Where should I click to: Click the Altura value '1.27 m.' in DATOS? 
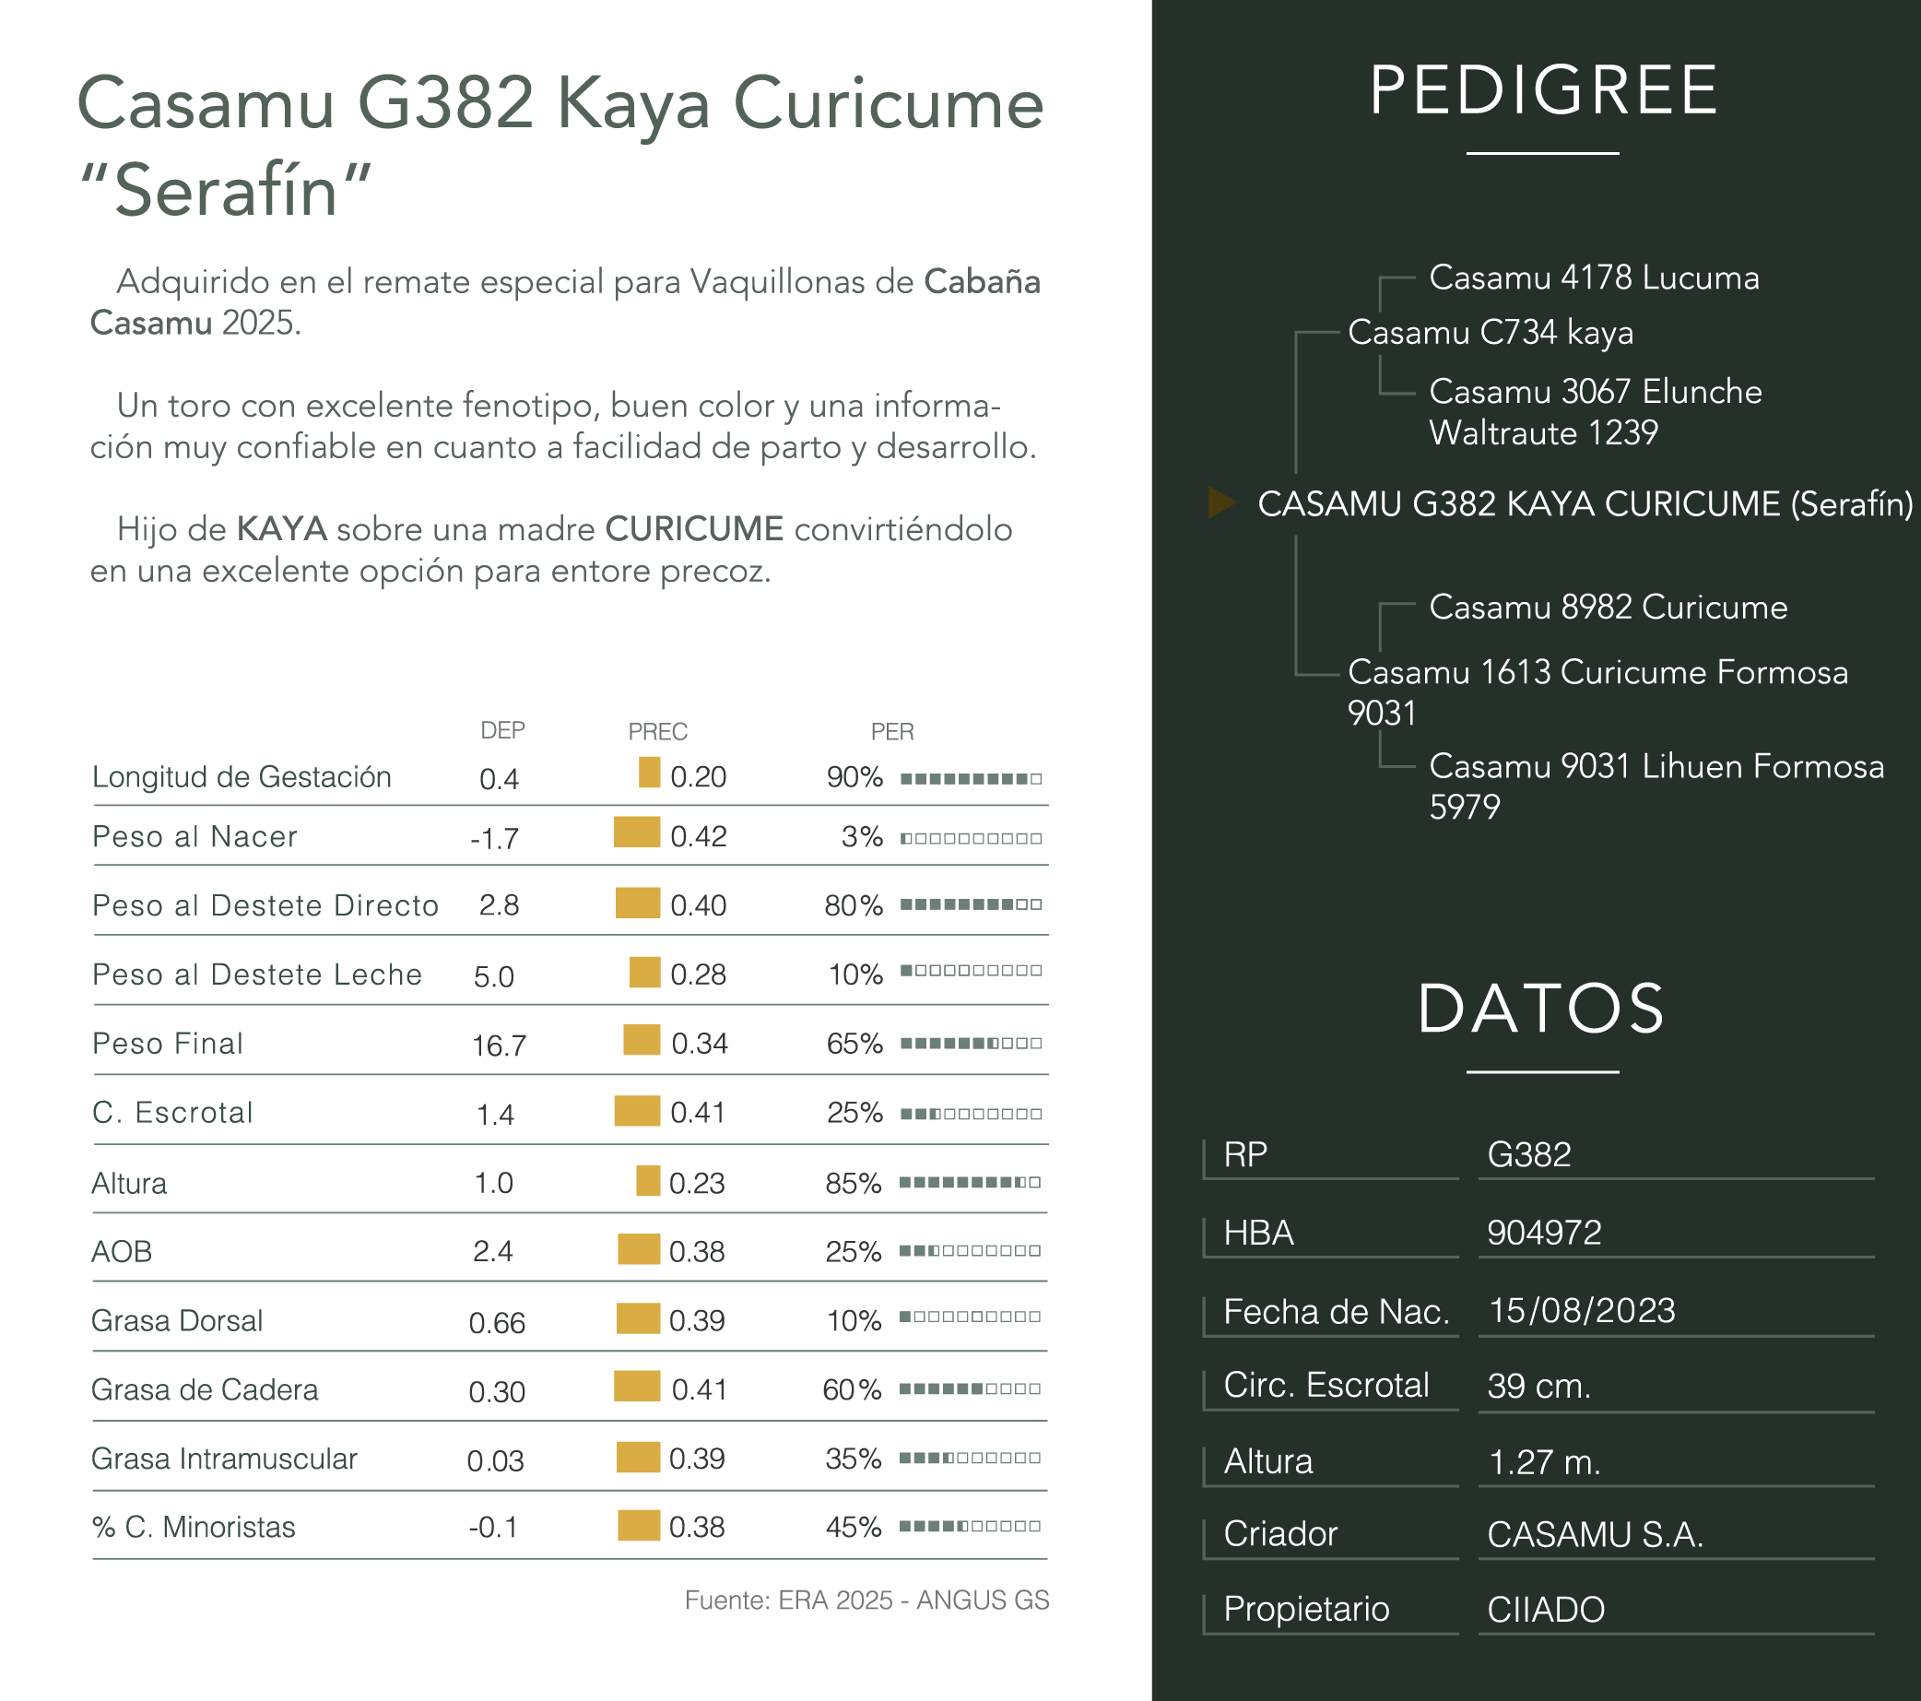1545,1462
